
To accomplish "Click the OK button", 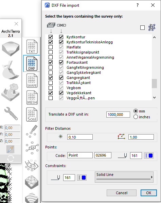I will click(x=149, y=193).
